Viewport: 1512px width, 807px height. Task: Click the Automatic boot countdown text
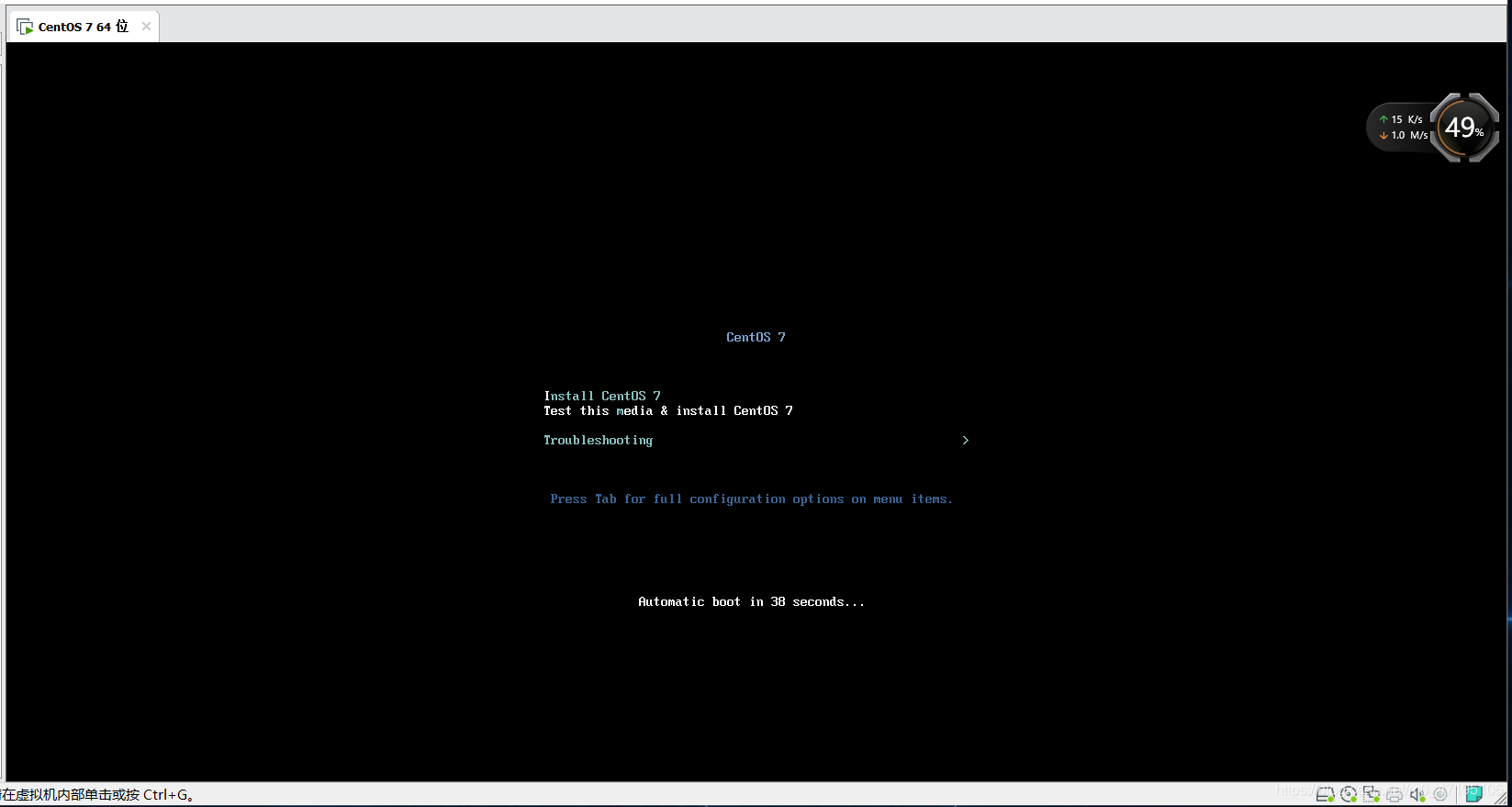coord(751,601)
